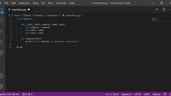
Task: Open the Manage gear icon
Action: point(1,86)
